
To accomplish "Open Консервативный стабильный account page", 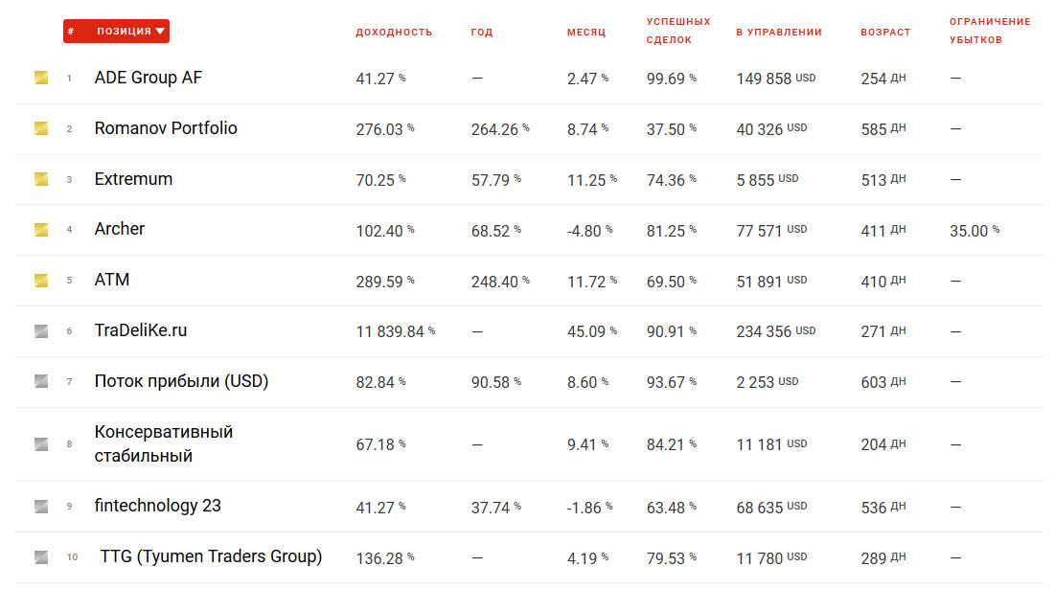I will click(163, 443).
